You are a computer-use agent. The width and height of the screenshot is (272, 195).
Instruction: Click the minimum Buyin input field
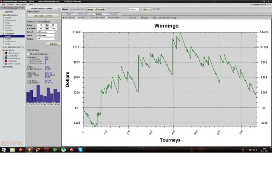41,25
